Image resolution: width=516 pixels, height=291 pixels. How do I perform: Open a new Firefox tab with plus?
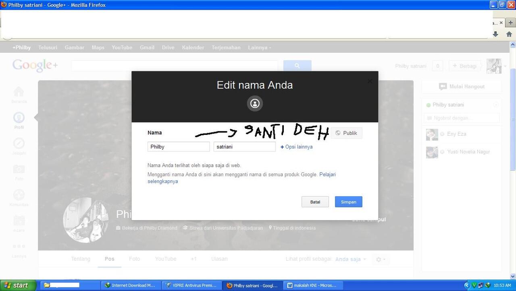[x=510, y=23]
